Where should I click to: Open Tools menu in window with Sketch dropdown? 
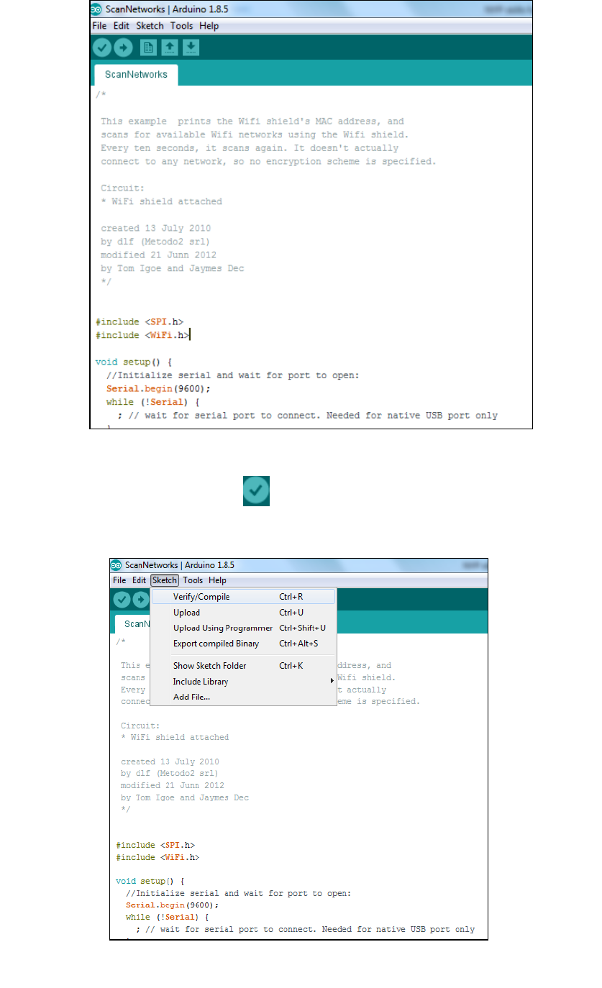193,580
